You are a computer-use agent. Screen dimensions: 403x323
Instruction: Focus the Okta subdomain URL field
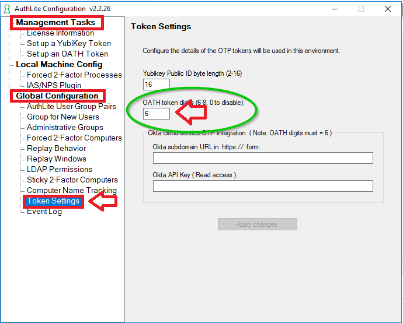[263, 158]
